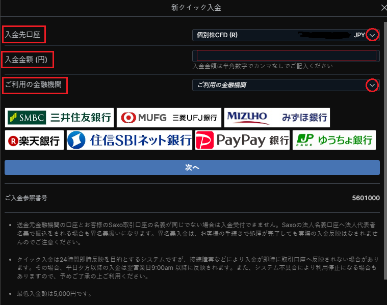Click the 入金金額 amount input field

tap(286, 56)
